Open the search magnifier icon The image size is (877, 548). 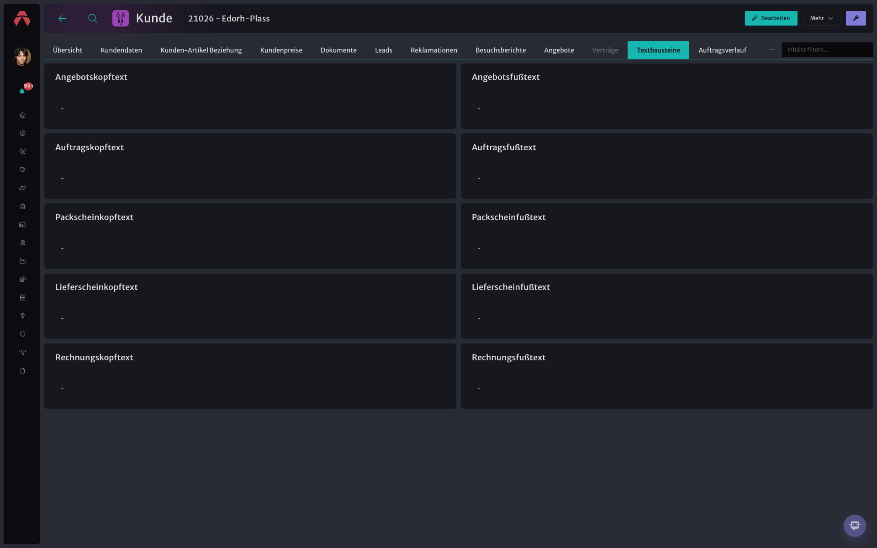point(93,18)
